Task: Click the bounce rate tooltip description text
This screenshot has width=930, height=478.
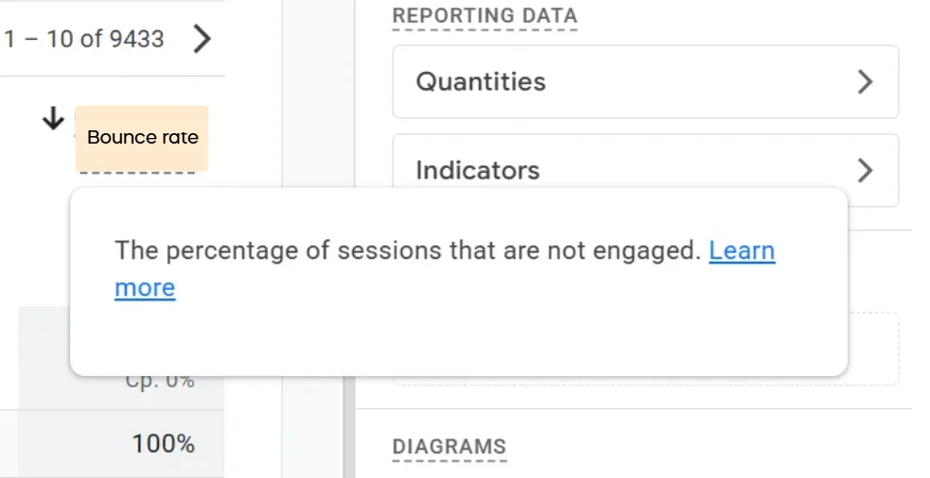Action: point(408,250)
